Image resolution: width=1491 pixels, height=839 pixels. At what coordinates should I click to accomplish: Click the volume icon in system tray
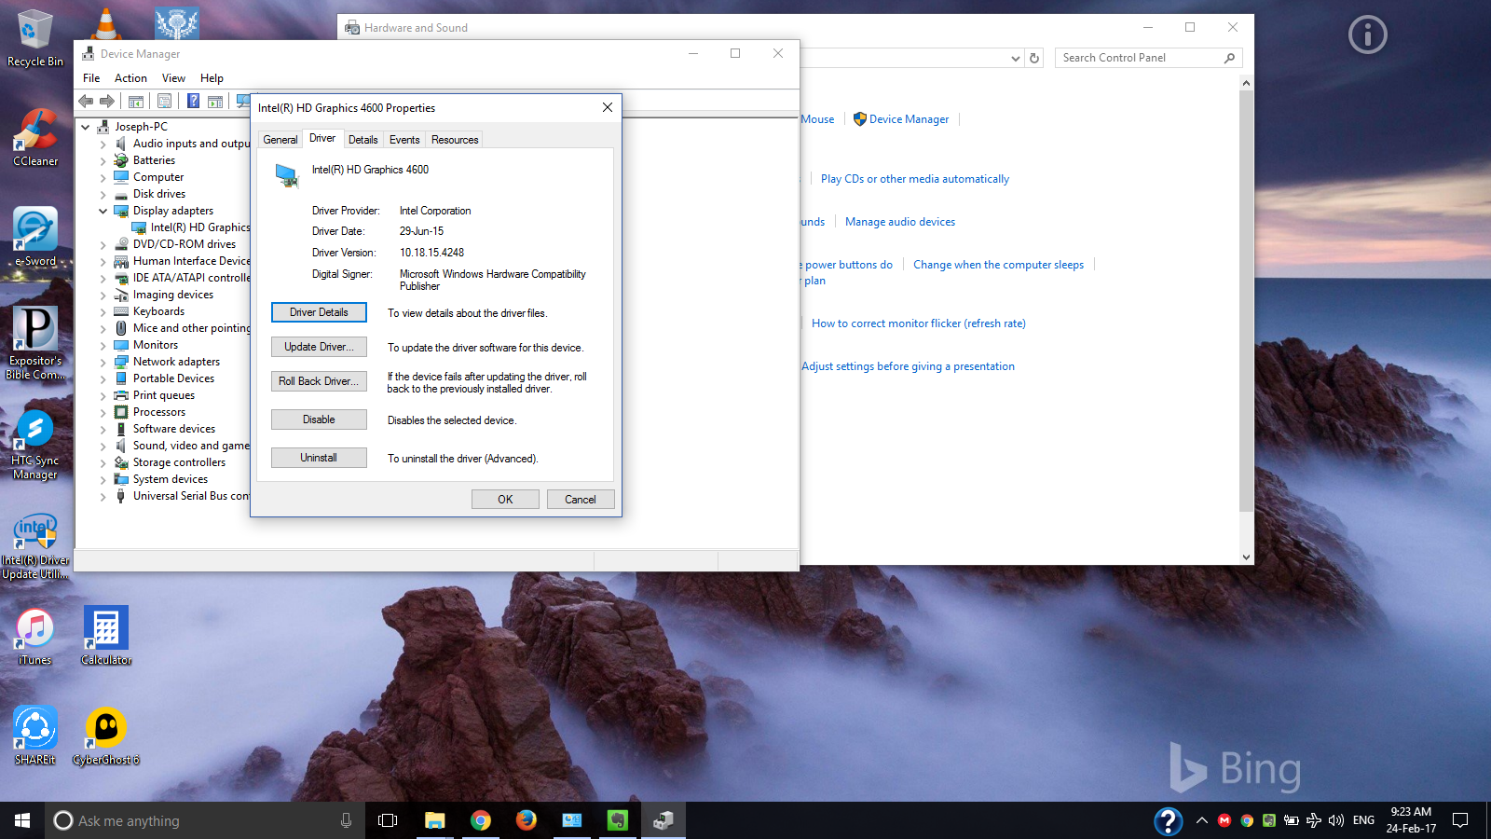coord(1335,820)
